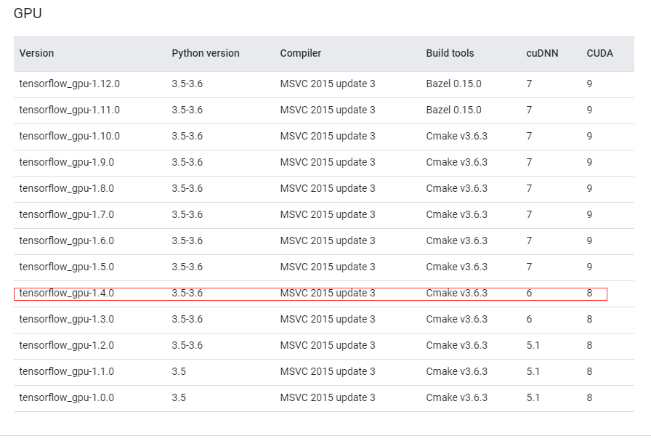651x441 pixels.
Task: Click MSVC 2015 update 3 in 1.0.0 row
Action: (x=328, y=398)
